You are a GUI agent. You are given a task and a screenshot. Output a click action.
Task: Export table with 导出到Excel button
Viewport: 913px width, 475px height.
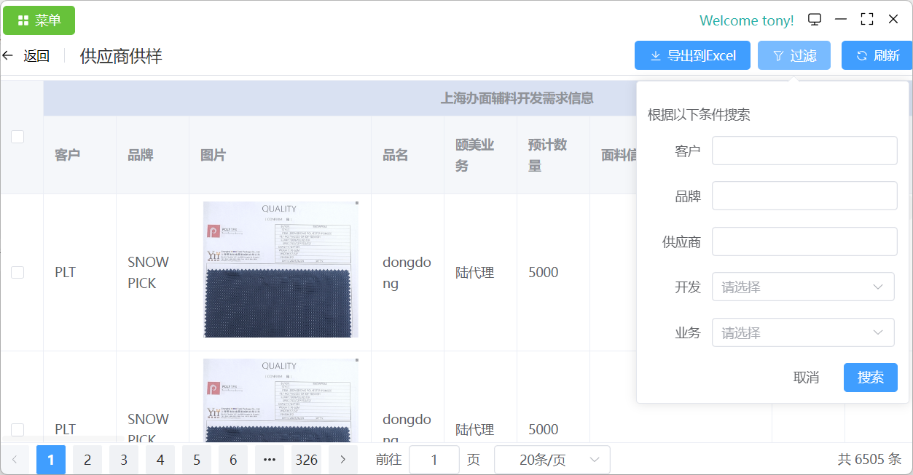(x=692, y=55)
